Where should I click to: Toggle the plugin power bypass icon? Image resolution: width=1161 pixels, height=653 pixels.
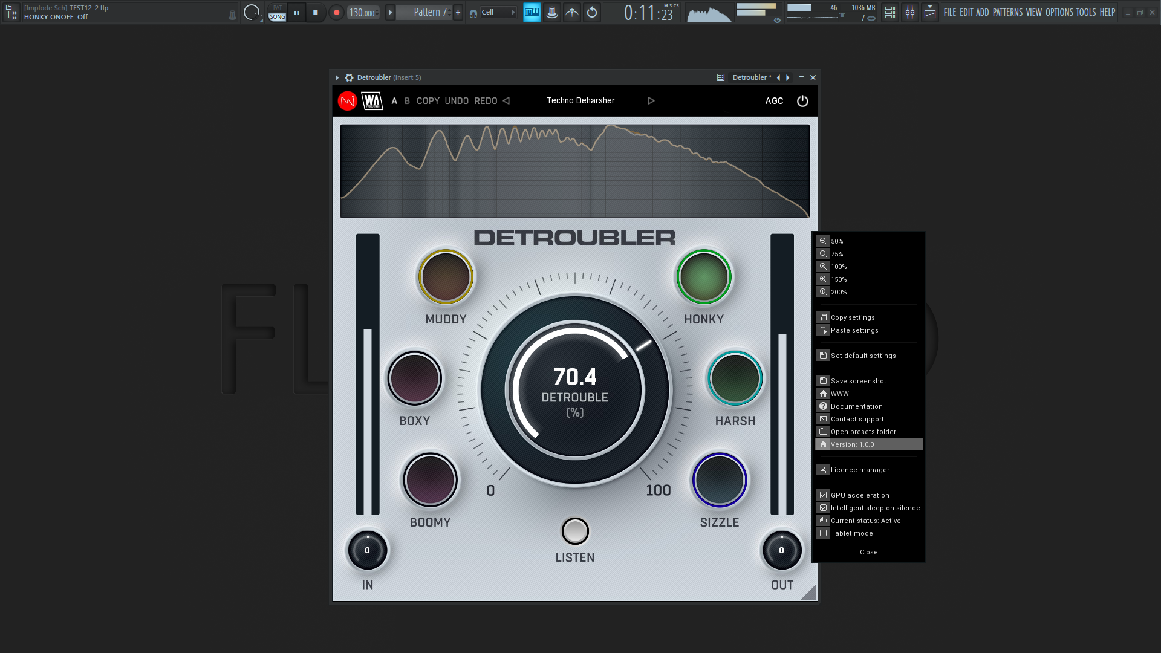(802, 101)
